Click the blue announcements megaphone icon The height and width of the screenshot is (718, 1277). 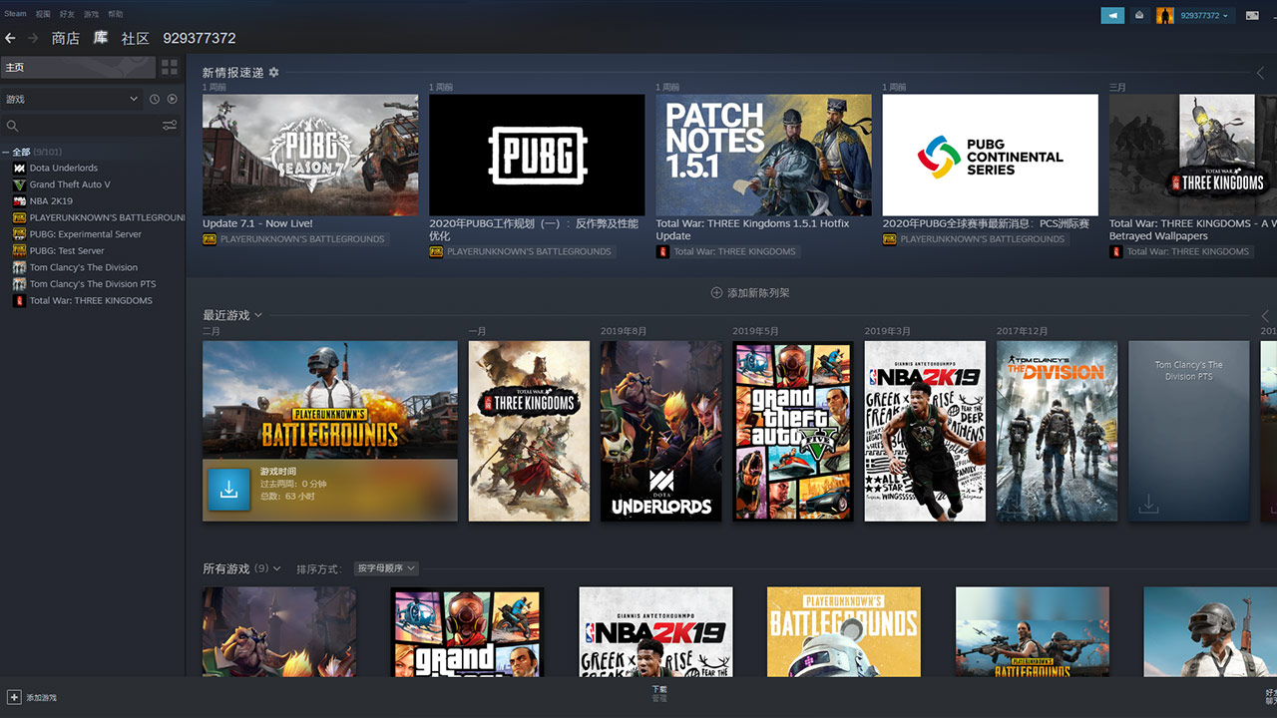pos(1111,15)
